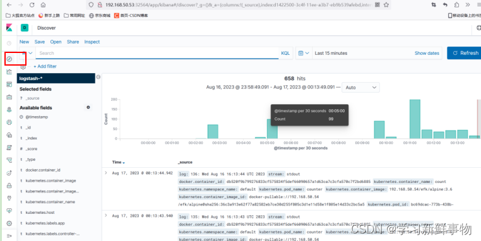This screenshot has height=241, width=481.
Task: Open the Auto interval dropdown
Action: (x=361, y=88)
